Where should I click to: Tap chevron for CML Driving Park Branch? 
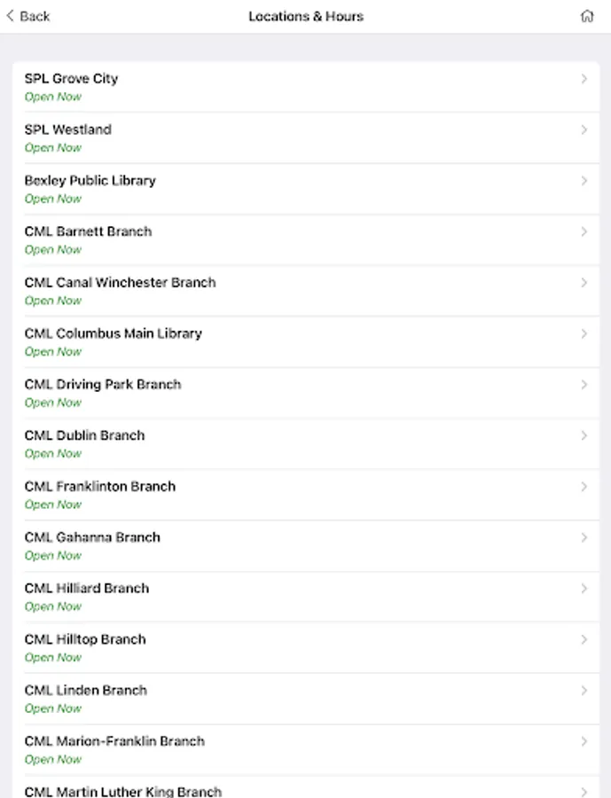(584, 385)
